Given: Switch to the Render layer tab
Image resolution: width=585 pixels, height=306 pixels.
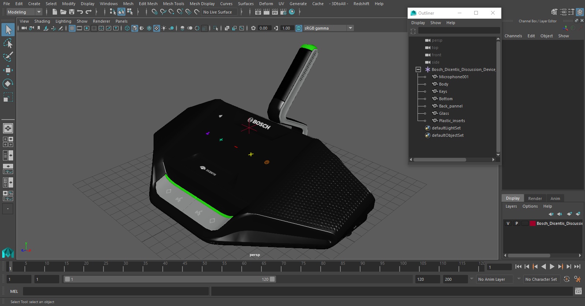Looking at the screenshot, I should pos(535,199).
